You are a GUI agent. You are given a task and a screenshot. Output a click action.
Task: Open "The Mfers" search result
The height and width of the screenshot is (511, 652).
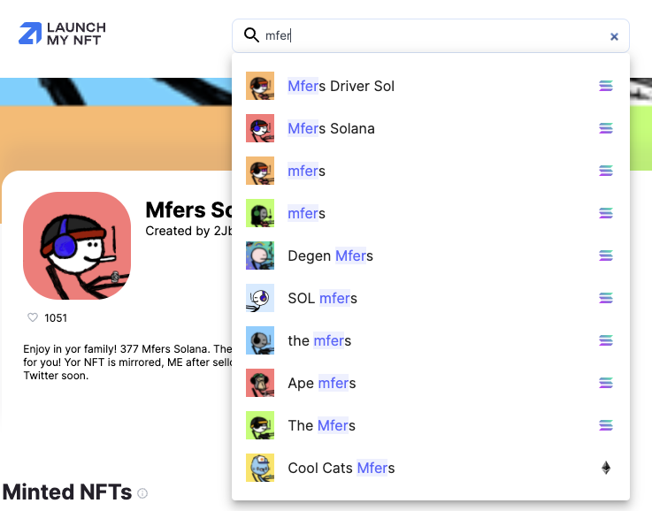430,425
